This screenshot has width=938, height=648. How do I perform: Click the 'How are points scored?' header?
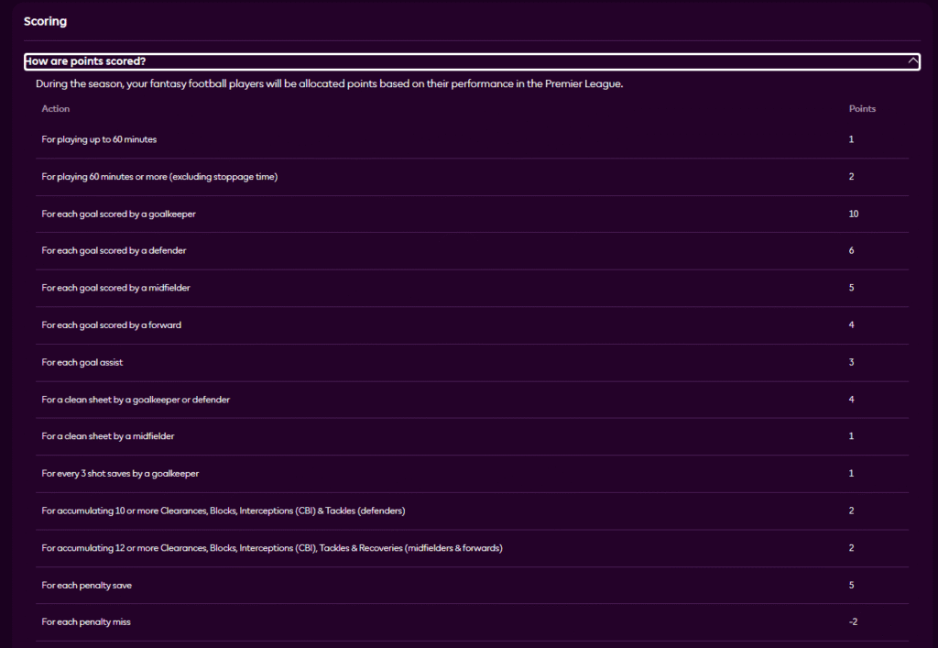86,61
